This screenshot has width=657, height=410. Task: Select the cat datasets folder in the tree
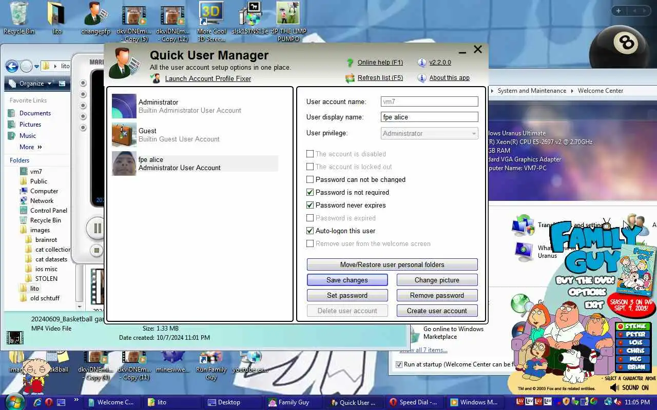pos(51,259)
